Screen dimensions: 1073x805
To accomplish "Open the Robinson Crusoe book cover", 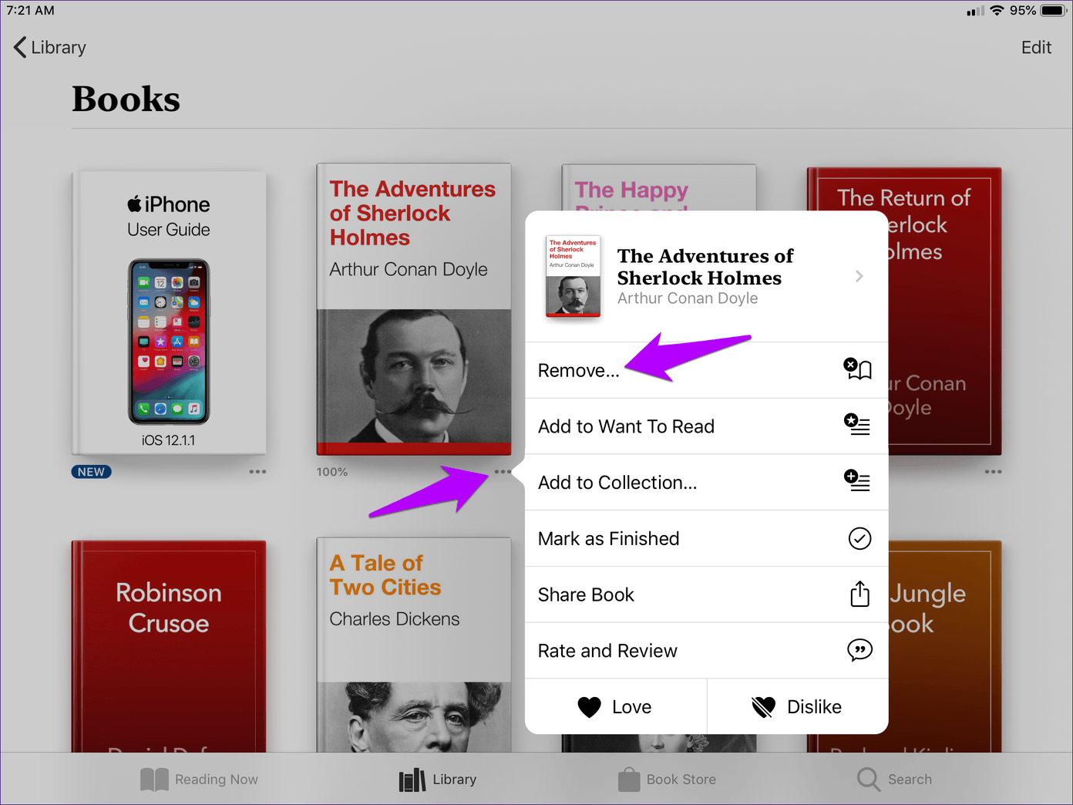I will 169,646.
